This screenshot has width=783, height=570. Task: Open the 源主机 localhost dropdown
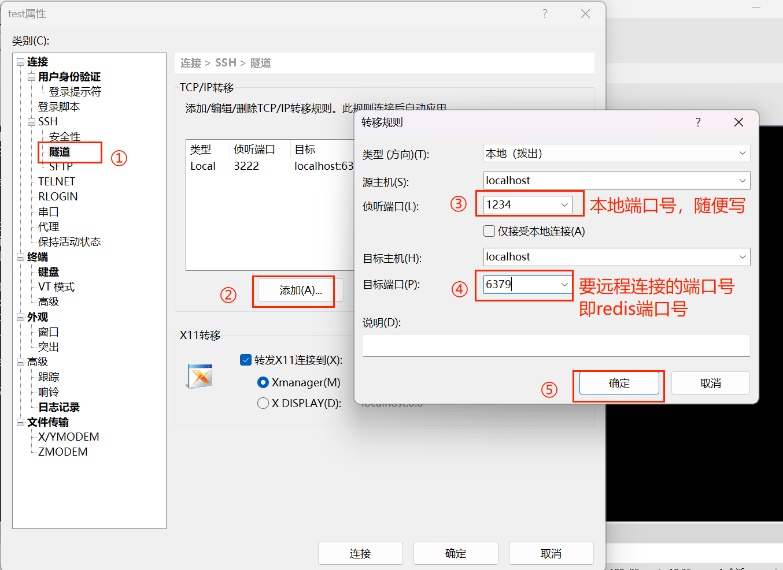click(743, 181)
